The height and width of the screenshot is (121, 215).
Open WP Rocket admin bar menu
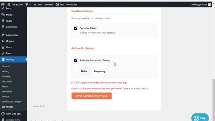(72, 4)
